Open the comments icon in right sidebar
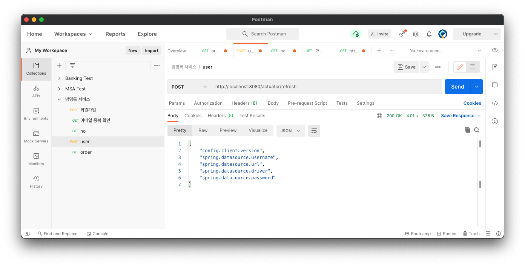 [x=495, y=85]
